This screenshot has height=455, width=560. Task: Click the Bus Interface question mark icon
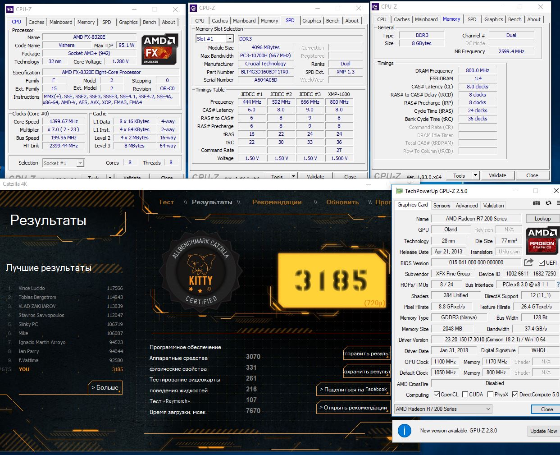pyautogui.click(x=558, y=285)
